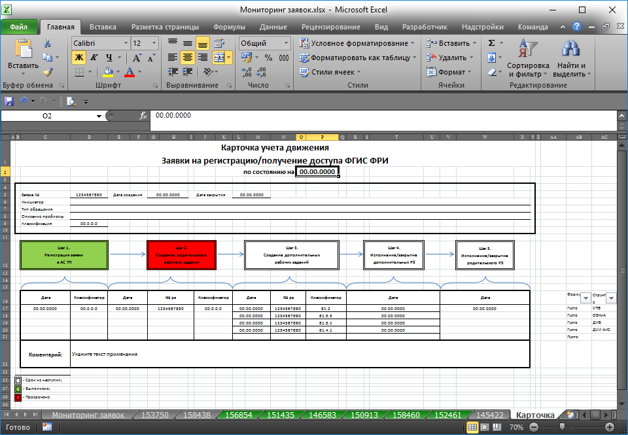Toggle bold Ж formatting
628x435 pixels.
pos(78,58)
